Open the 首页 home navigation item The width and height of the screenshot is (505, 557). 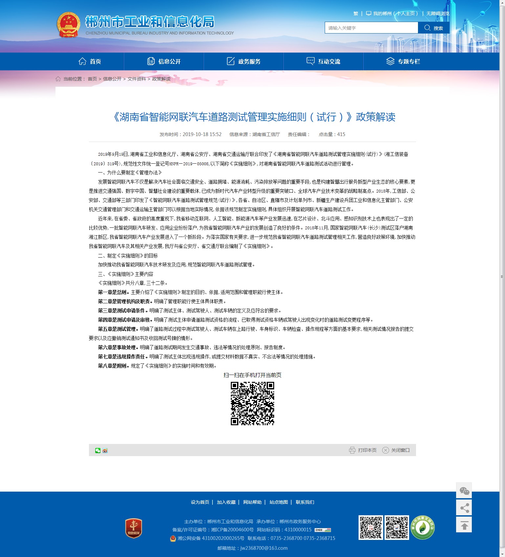(x=90, y=61)
